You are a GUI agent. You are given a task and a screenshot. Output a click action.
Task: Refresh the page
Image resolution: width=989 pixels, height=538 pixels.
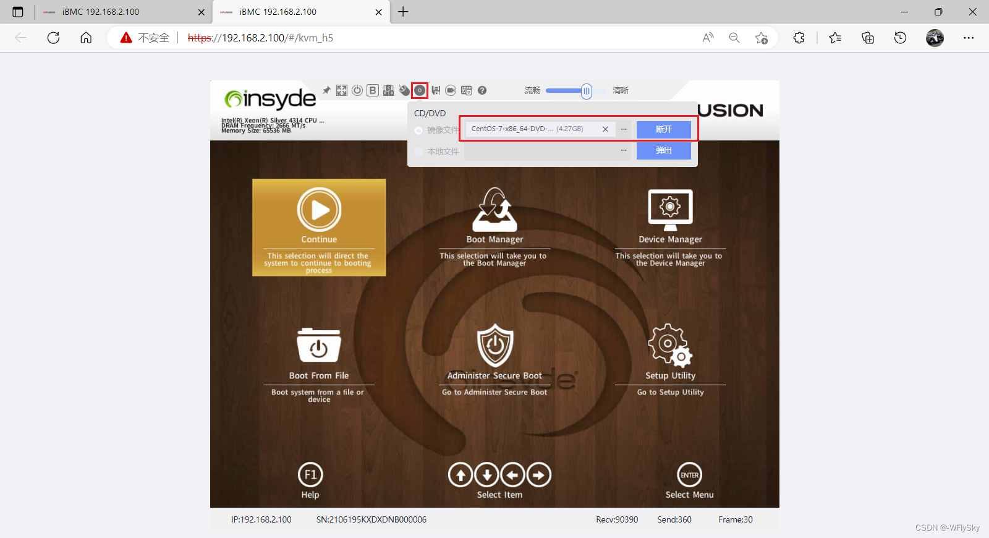coord(54,38)
